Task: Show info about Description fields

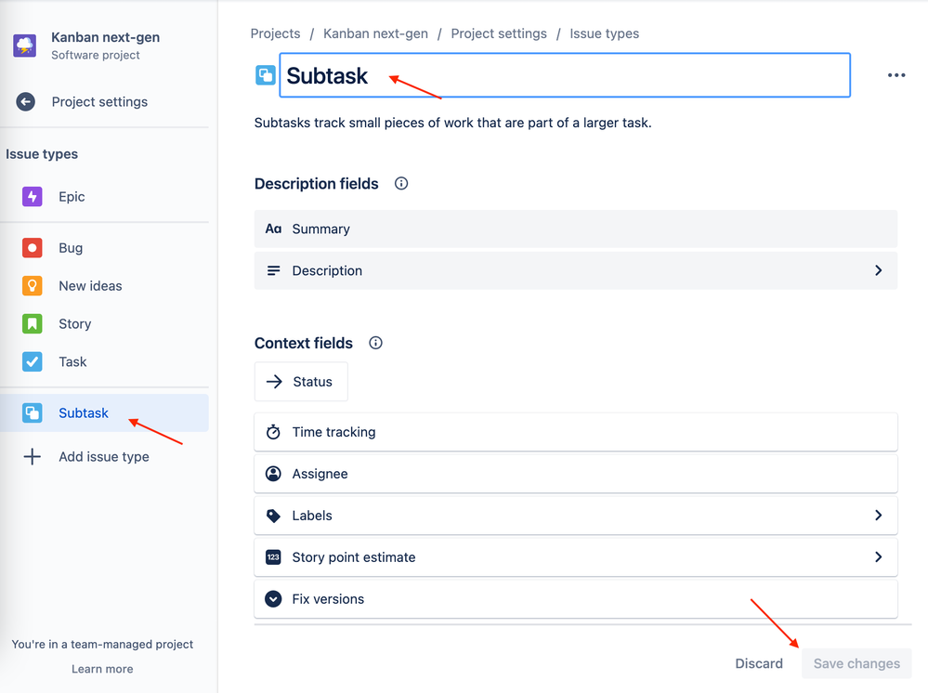Action: point(401,183)
